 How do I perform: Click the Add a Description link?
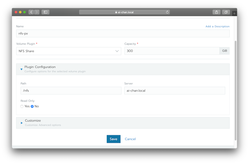[x=217, y=26]
